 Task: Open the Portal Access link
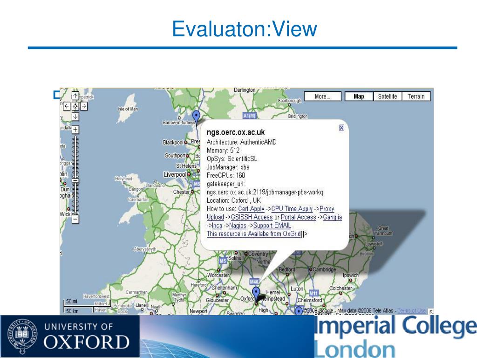pos(299,217)
